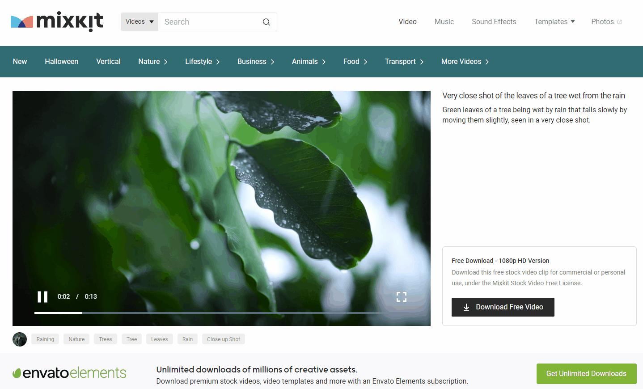Click the Mixkit logo
Image resolution: width=643 pixels, height=389 pixels.
pos(57,21)
